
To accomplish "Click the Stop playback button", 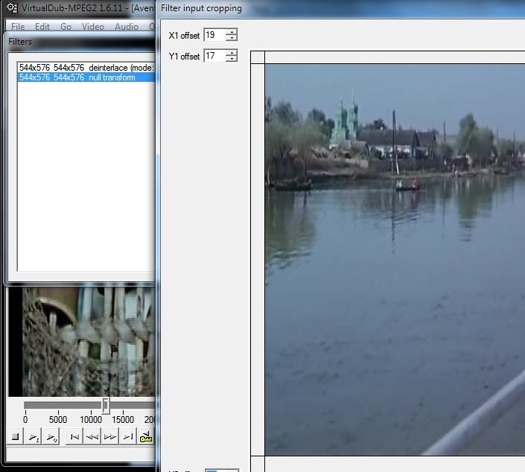I will point(16,437).
